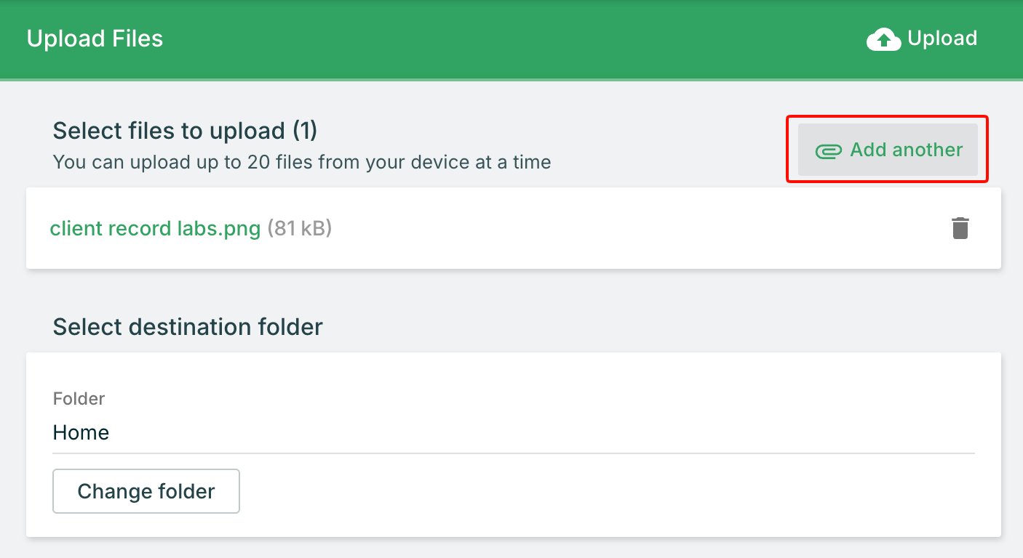Click the Select destination folder heading
Screen dimensions: 1023x558
click(x=188, y=327)
